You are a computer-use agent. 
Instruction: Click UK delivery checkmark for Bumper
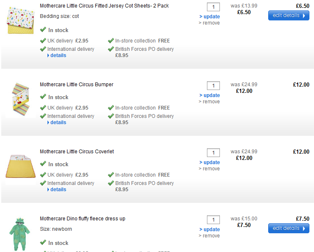[43, 108]
